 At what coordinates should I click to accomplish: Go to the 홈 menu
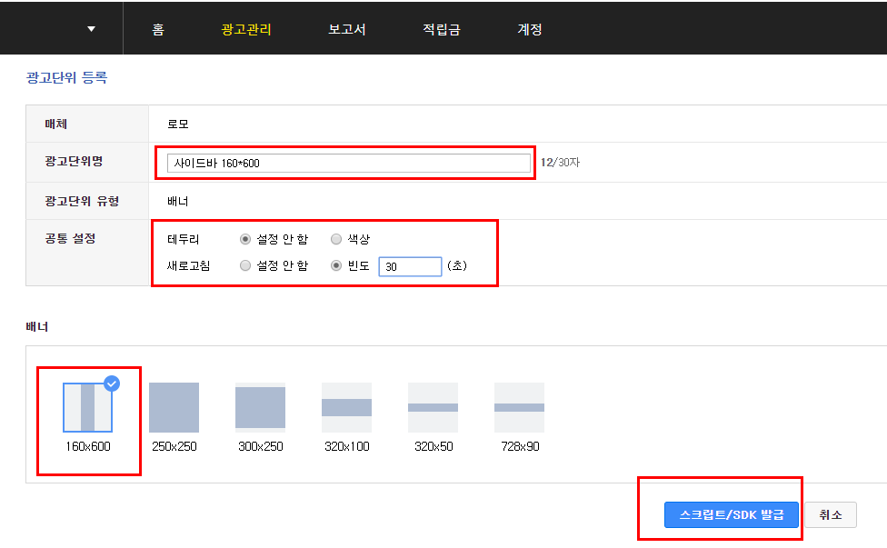click(158, 29)
